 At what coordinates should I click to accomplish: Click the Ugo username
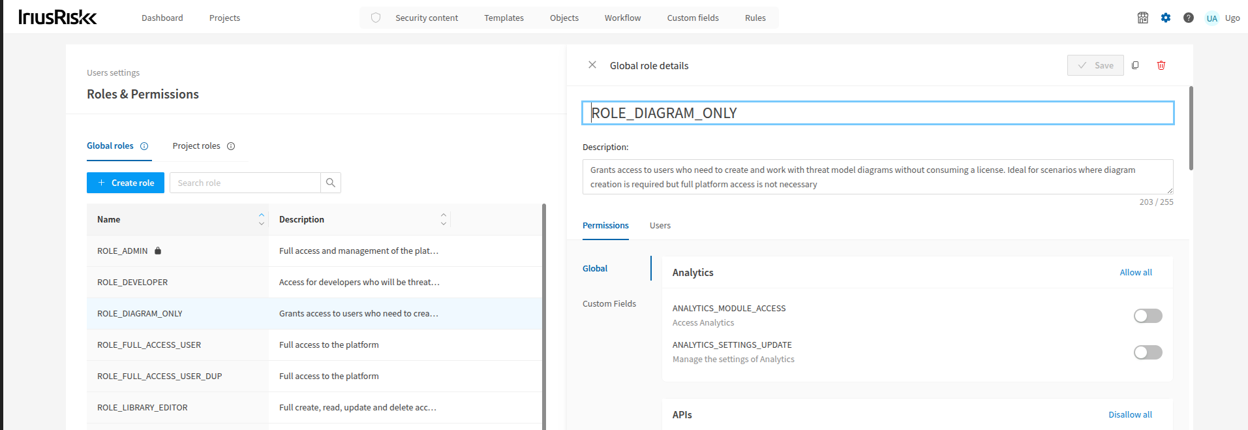tap(1232, 18)
